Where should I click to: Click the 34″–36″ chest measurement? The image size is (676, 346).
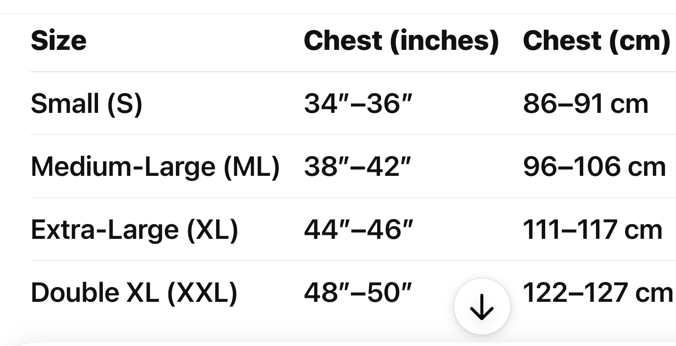358,104
